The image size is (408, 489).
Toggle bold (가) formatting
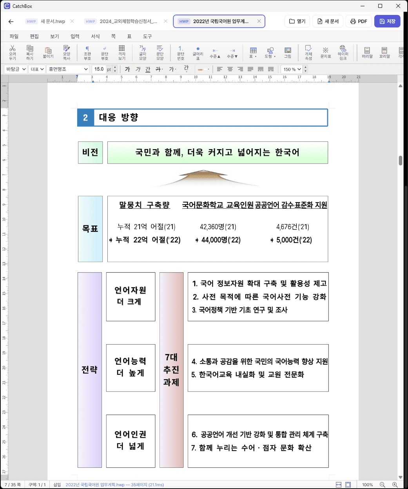[127, 69]
